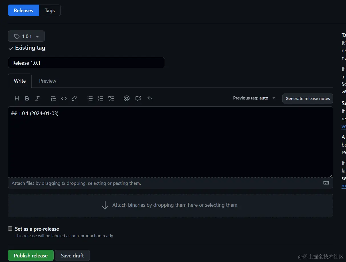The height and width of the screenshot is (262, 346).
Task: Click Attach files by dragging & dropping text
Action: [x=76, y=183]
